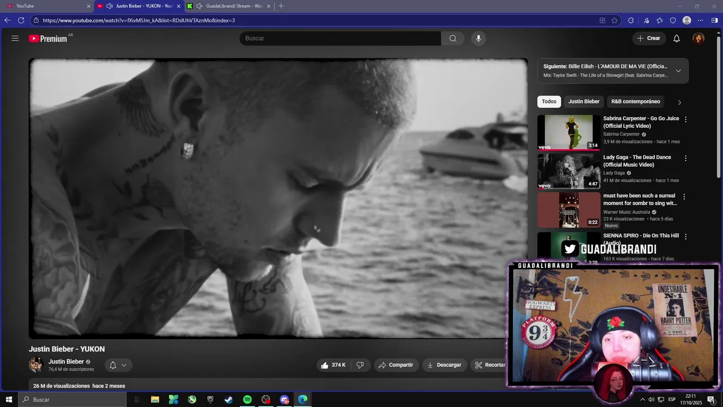
Task: Open the Crear dropdown button
Action: pos(649,38)
